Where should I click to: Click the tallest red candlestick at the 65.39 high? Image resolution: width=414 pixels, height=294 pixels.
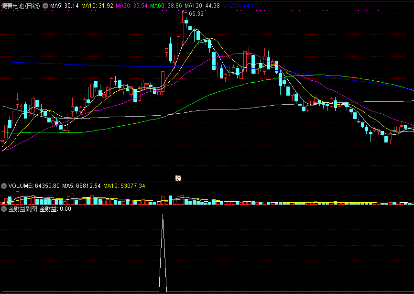[x=182, y=32]
